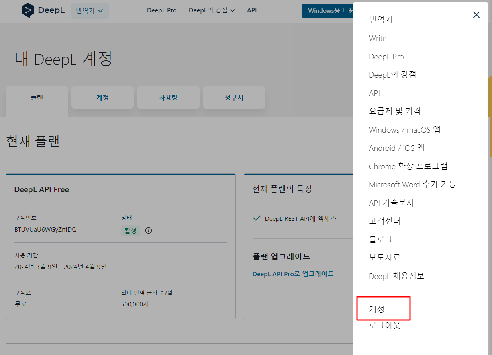Viewport: 492px width, 355px height.
Task: Click the 현재 플랜의 특징 card heading
Action: tap(282, 189)
